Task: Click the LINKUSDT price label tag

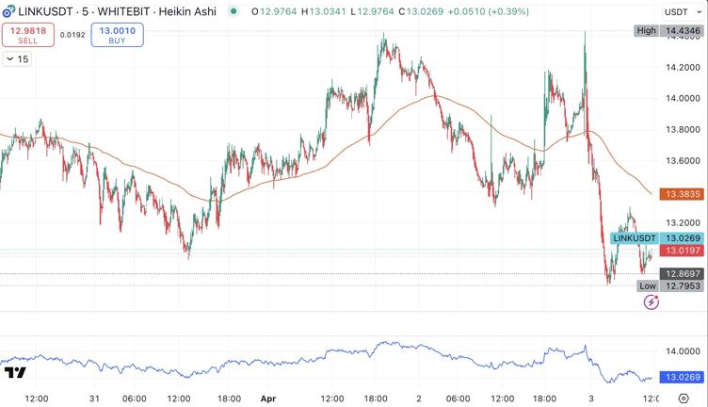Action: tap(635, 238)
